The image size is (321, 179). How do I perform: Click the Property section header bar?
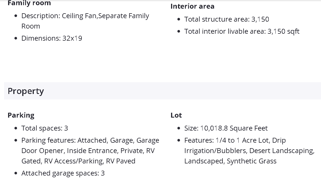pos(162,91)
